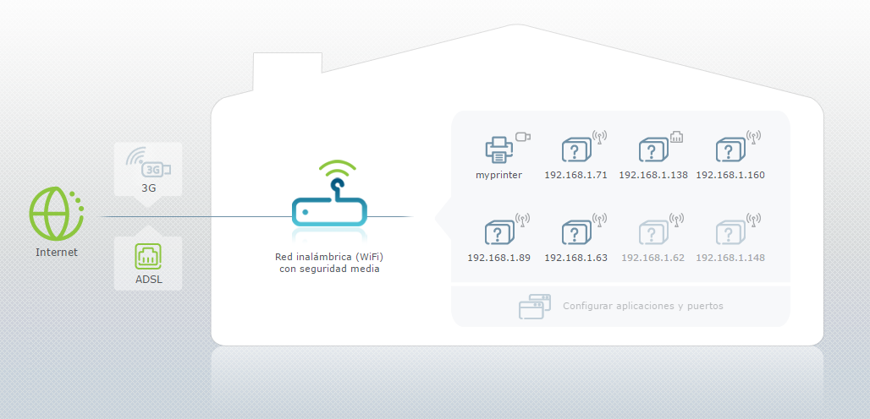
Task: Select inactive device icon 192.168.1.148
Action: [730, 231]
